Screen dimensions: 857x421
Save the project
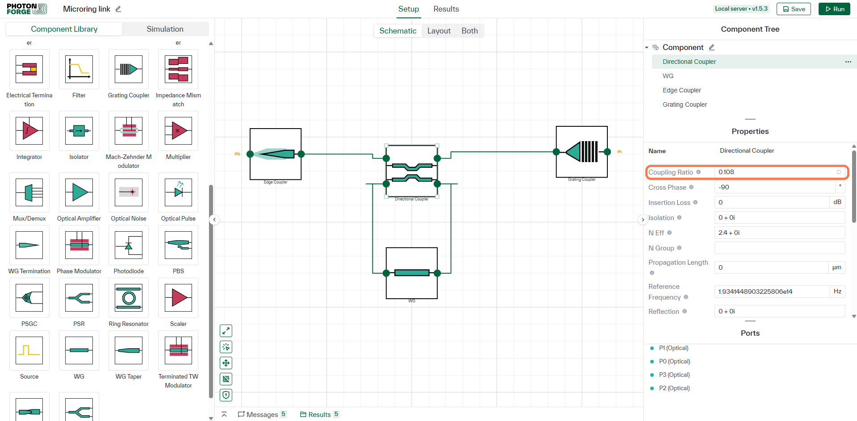pyautogui.click(x=794, y=9)
